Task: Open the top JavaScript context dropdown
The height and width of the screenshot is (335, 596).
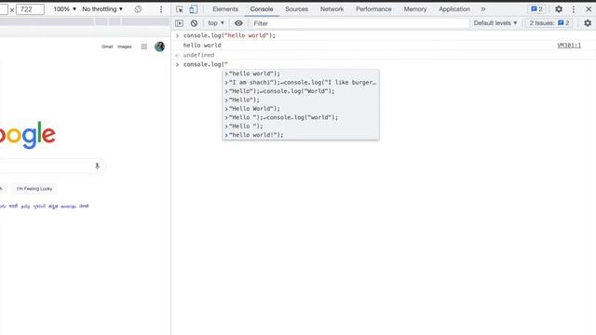Action: [x=216, y=23]
